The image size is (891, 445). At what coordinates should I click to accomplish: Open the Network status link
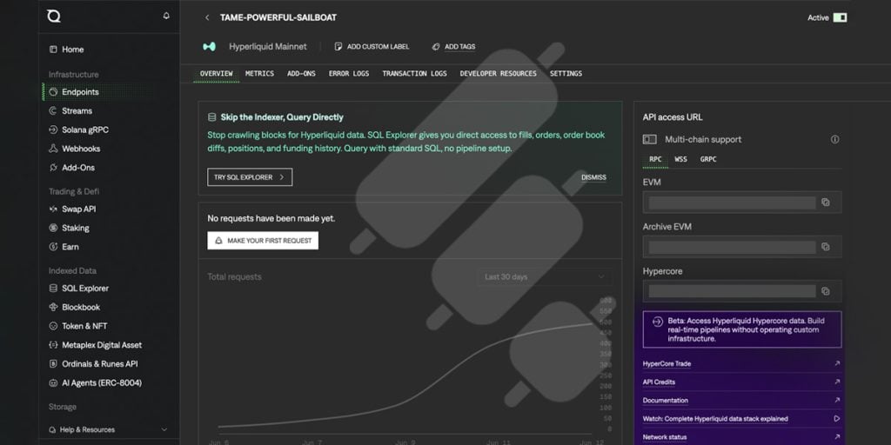tap(665, 437)
